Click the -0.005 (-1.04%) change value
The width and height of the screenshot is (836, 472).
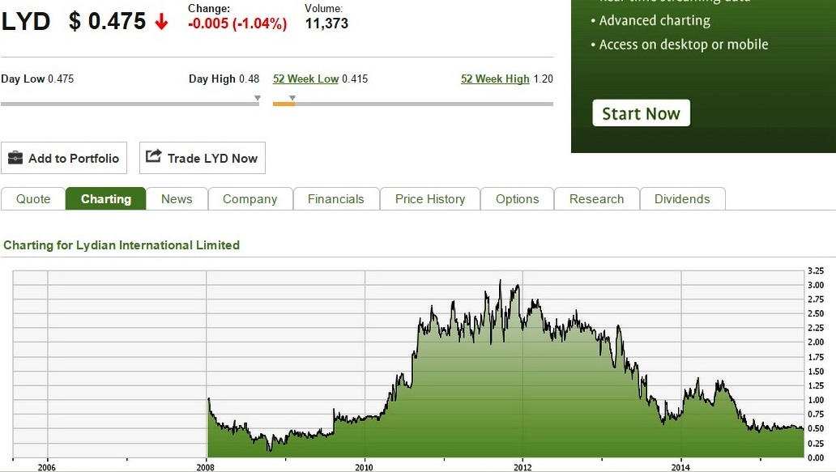coord(237,23)
